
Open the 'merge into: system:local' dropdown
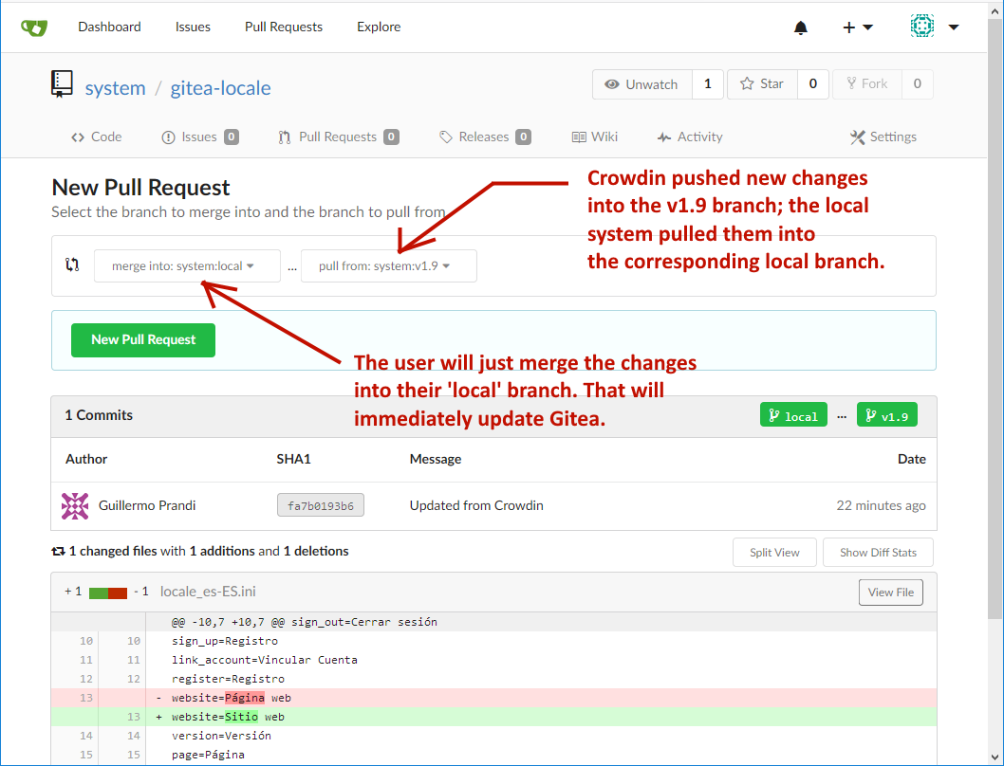pyautogui.click(x=187, y=265)
